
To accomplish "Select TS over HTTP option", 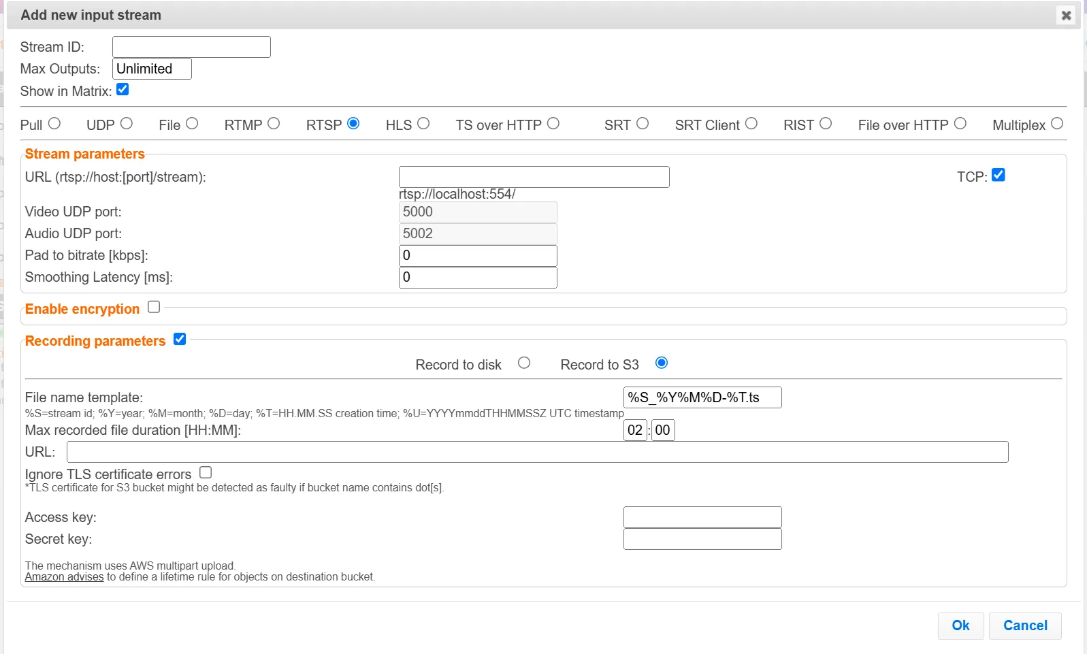I will pyautogui.click(x=553, y=123).
